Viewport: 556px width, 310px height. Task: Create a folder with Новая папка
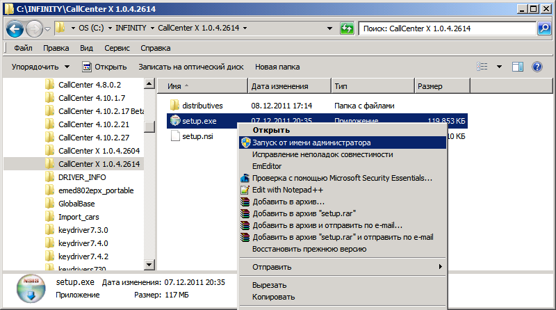277,67
